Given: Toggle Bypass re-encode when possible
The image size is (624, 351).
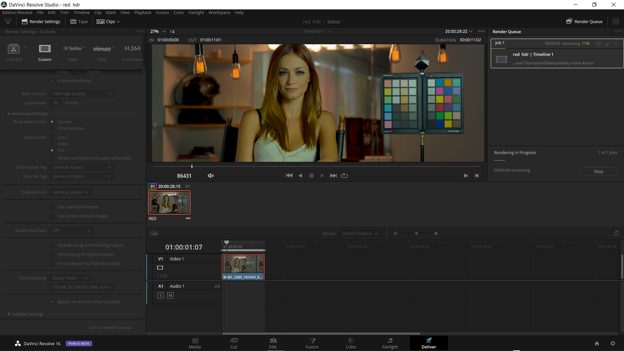Looking at the screenshot, I should tap(52, 302).
